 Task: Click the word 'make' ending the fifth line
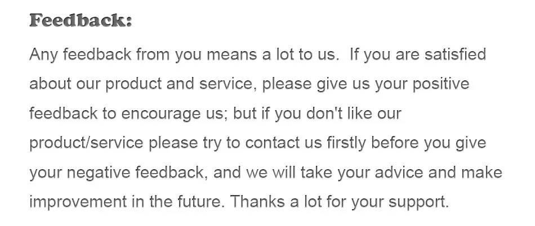[x=481, y=172]
